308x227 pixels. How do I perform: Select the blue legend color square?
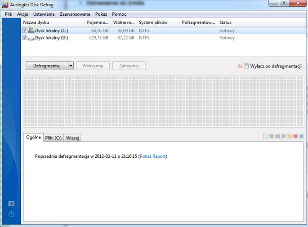301,136
